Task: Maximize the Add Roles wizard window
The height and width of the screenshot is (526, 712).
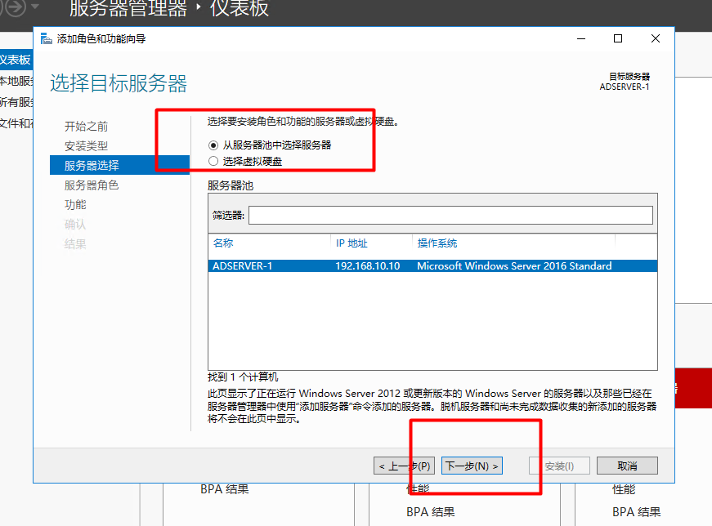Action: point(618,38)
